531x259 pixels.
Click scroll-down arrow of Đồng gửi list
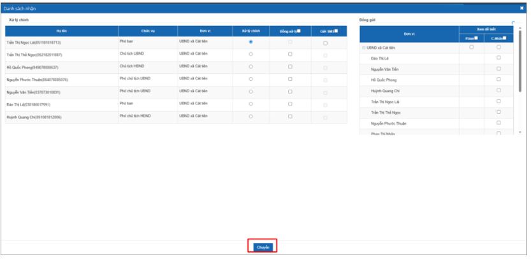pos(520,132)
